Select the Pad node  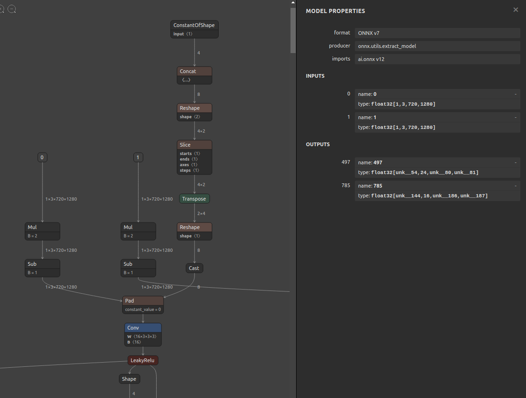143,305
